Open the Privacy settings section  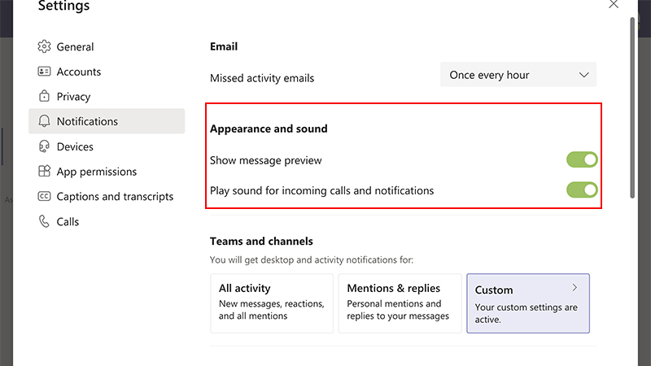pos(73,97)
